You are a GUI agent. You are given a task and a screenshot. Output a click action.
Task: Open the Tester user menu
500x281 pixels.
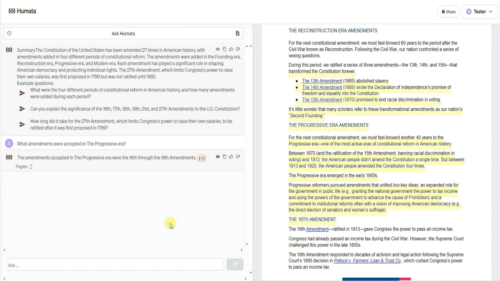(479, 11)
